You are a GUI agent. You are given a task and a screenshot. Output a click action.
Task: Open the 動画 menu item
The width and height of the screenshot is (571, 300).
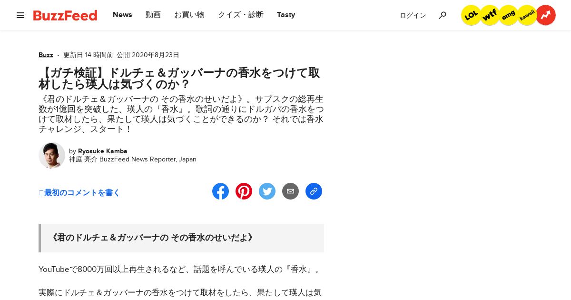click(x=153, y=15)
